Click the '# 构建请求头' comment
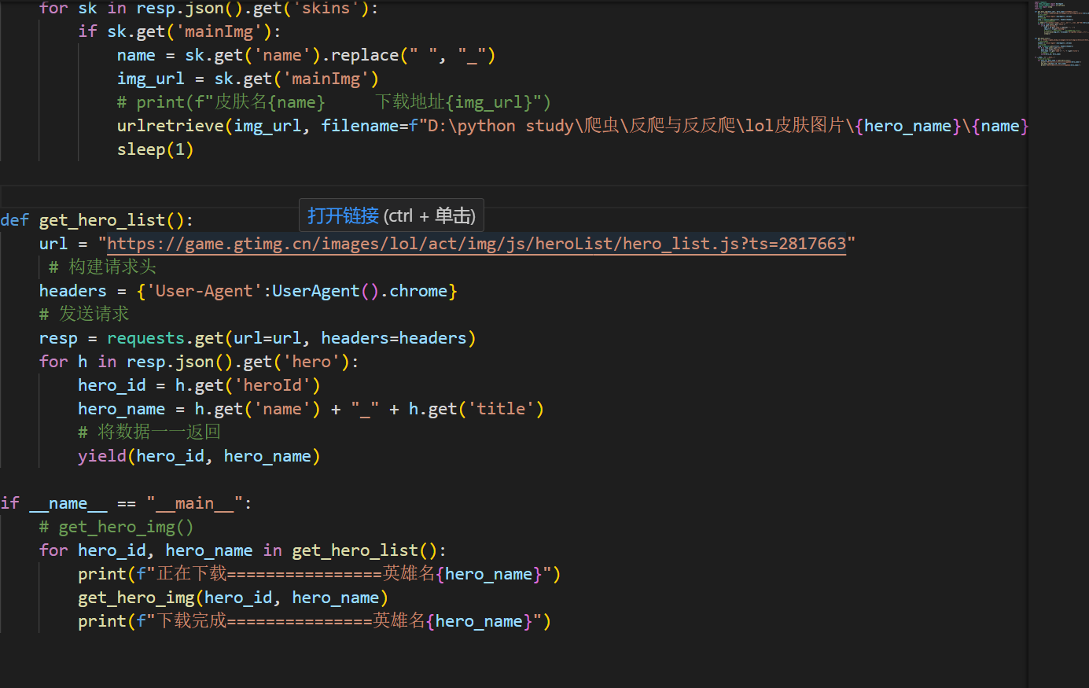The height and width of the screenshot is (688, 1089). point(102,267)
